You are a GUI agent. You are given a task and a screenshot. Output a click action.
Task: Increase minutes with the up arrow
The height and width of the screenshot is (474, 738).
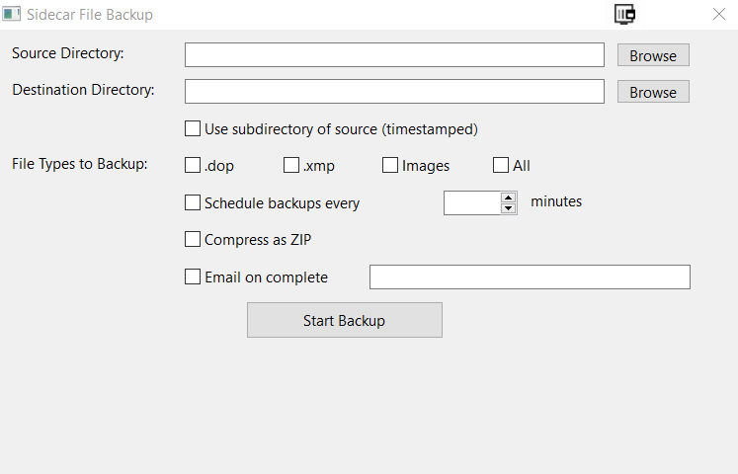[509, 197]
